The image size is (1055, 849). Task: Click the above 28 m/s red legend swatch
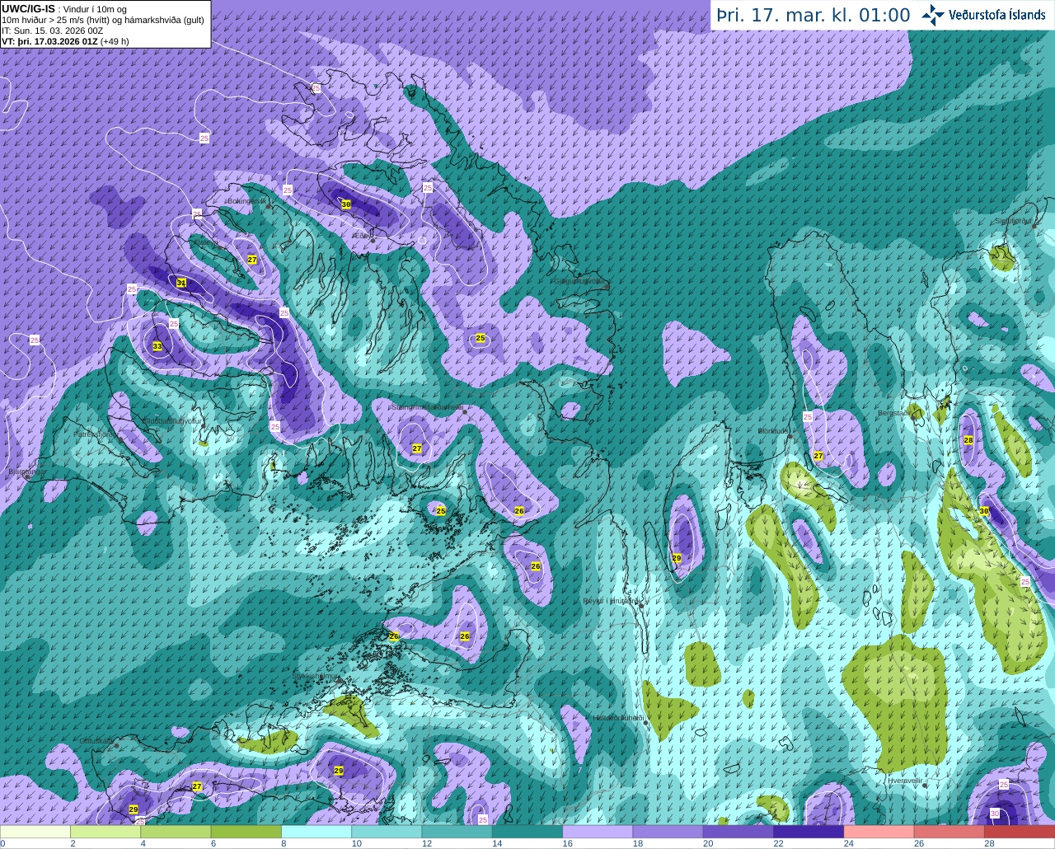(1020, 832)
